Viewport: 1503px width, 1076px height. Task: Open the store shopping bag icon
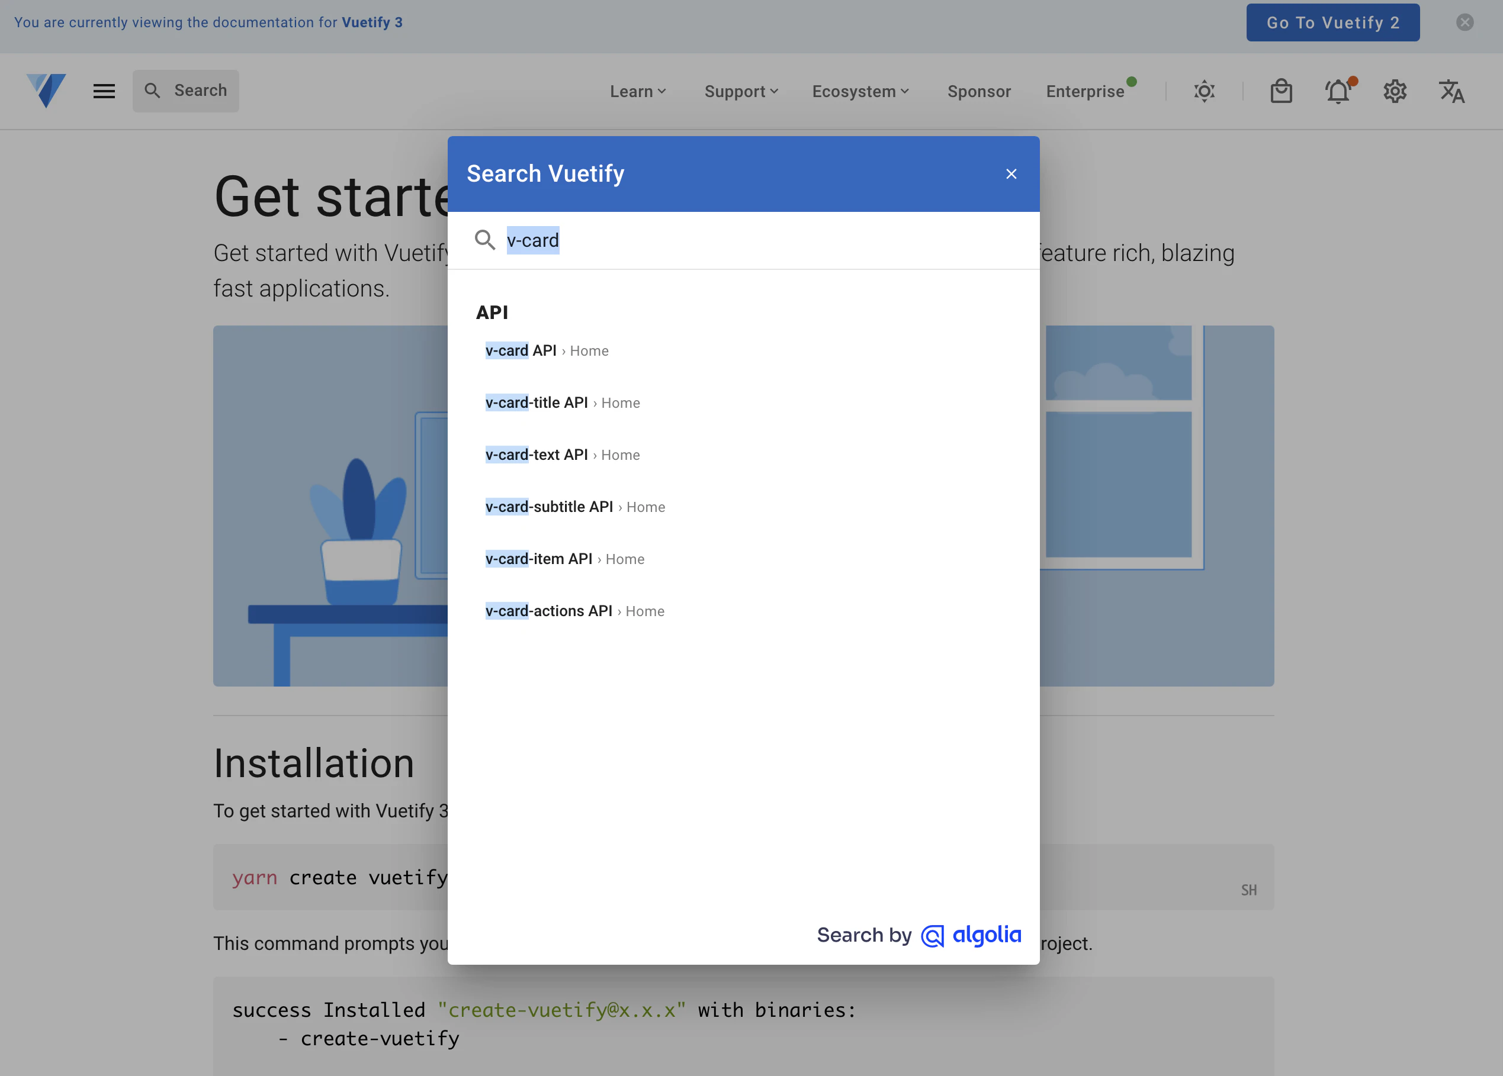tap(1281, 91)
